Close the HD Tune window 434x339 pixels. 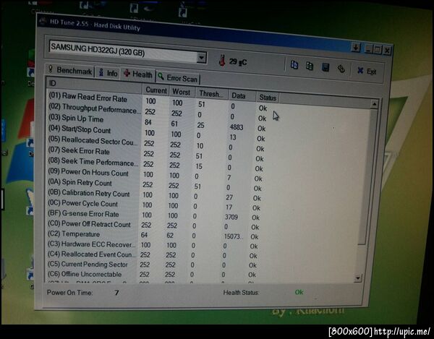point(387,51)
